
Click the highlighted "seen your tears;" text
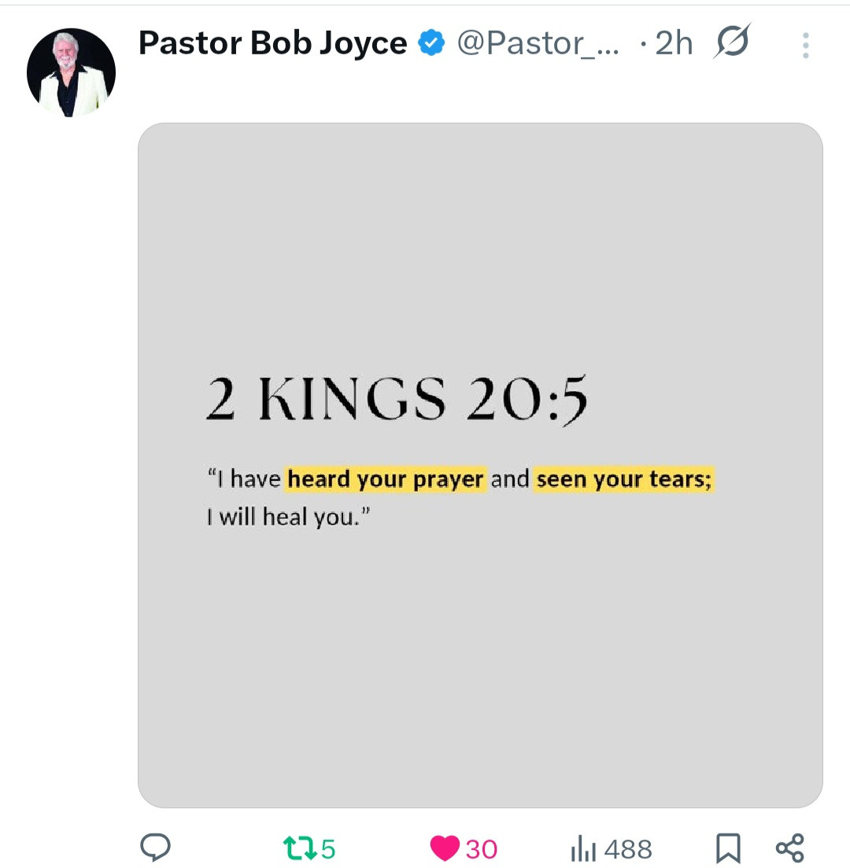click(624, 478)
